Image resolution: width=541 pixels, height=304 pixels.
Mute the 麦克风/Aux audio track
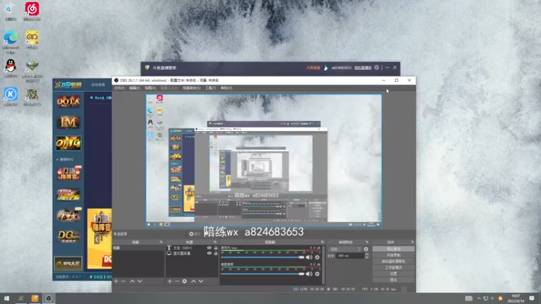tap(309, 257)
